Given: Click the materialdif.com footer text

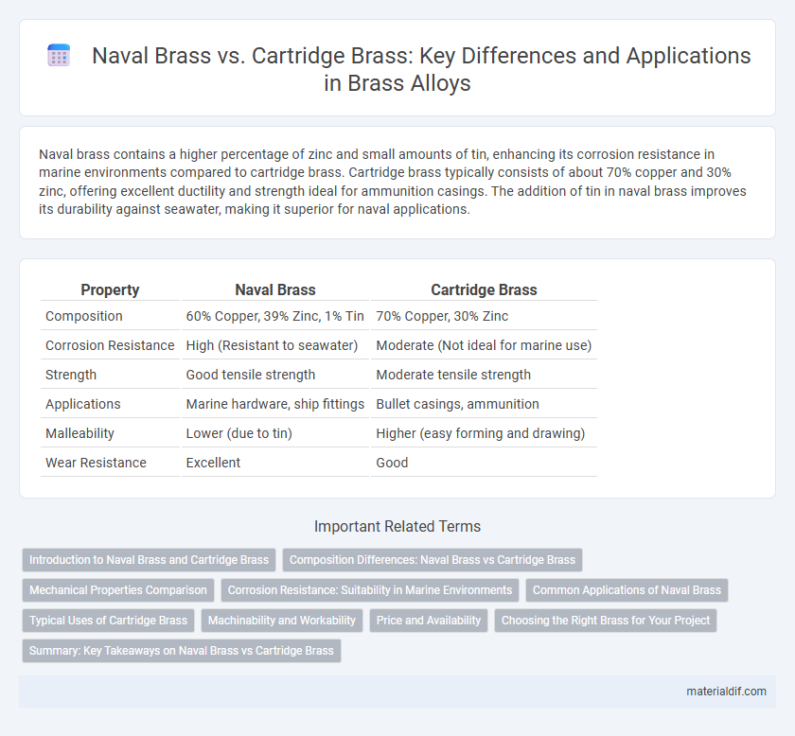Looking at the screenshot, I should point(726,692).
